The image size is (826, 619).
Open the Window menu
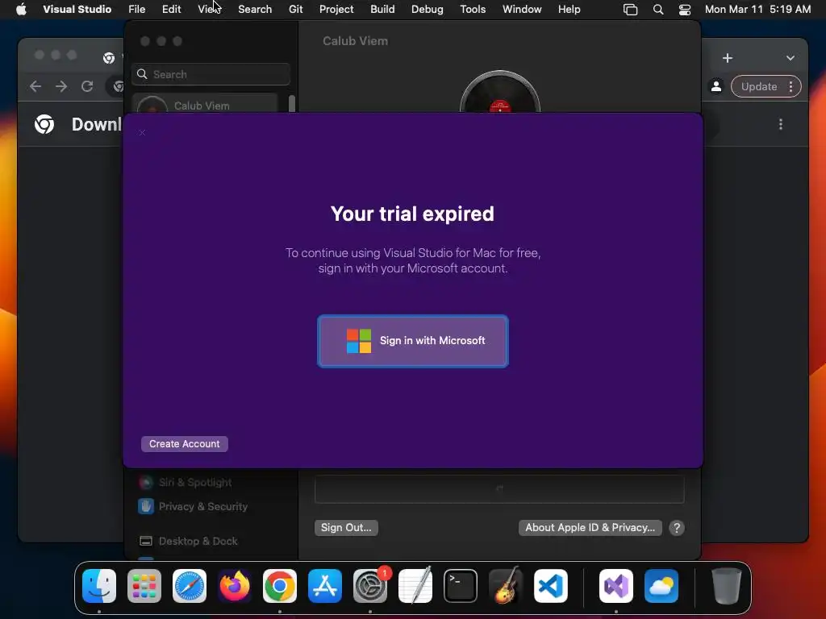pyautogui.click(x=522, y=9)
